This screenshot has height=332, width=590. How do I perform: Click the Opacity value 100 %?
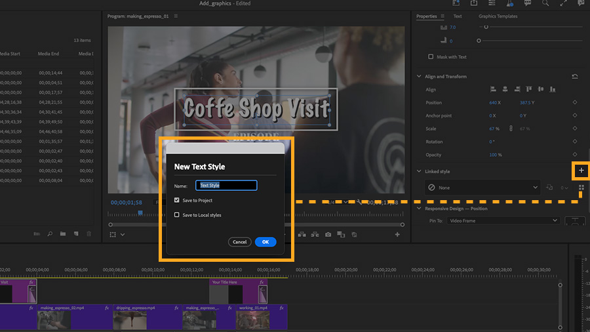[x=495, y=155]
